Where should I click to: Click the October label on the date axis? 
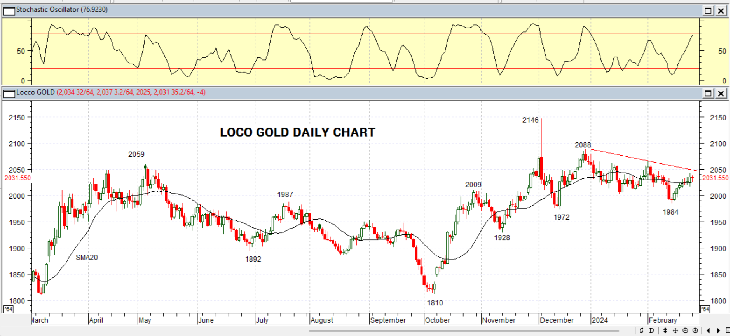438,320
